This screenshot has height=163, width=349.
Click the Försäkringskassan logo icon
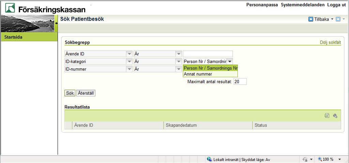(10, 8)
